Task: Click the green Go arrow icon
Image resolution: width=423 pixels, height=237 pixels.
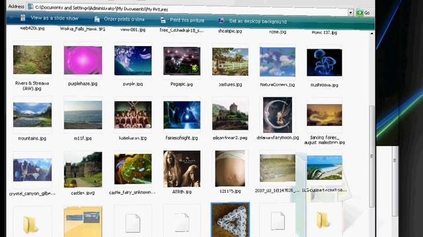Action: pyautogui.click(x=360, y=13)
